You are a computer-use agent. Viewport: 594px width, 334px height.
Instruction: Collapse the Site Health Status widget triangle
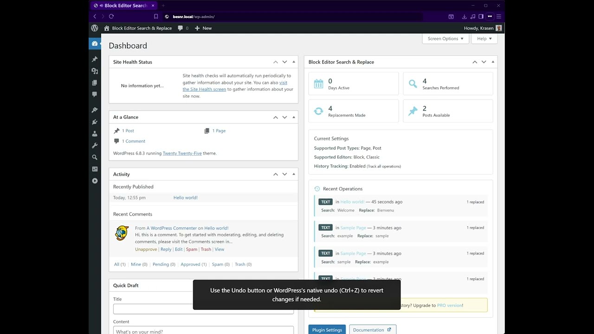(293, 62)
